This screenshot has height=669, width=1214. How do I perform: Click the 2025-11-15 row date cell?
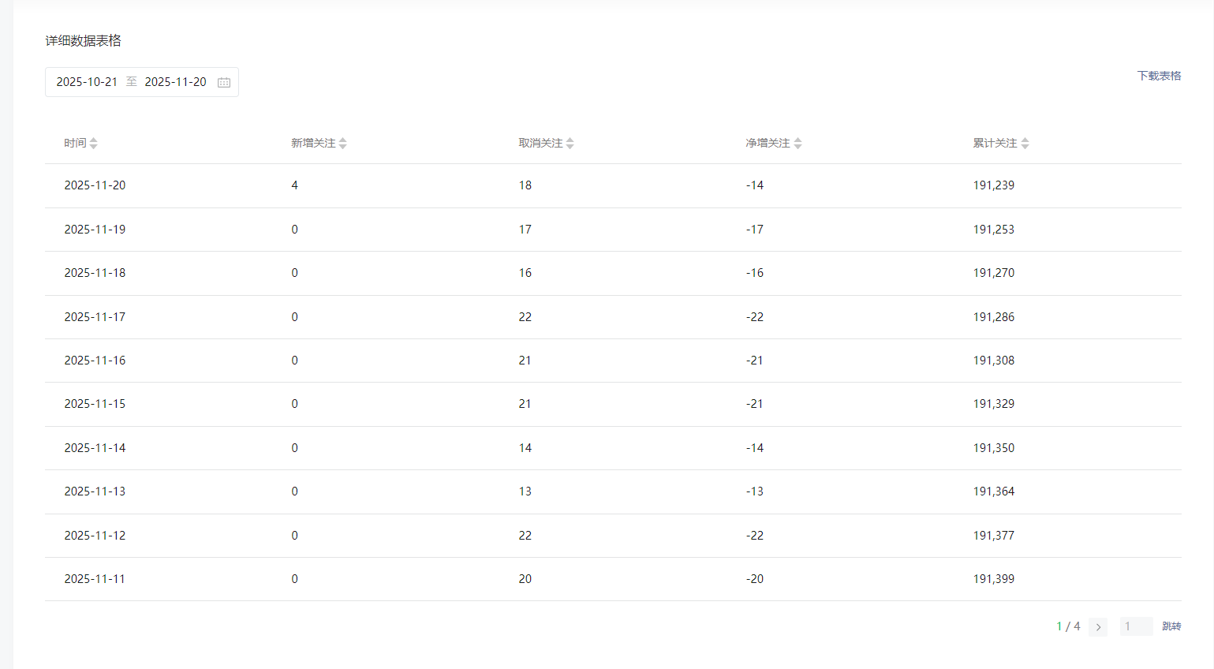pos(95,404)
